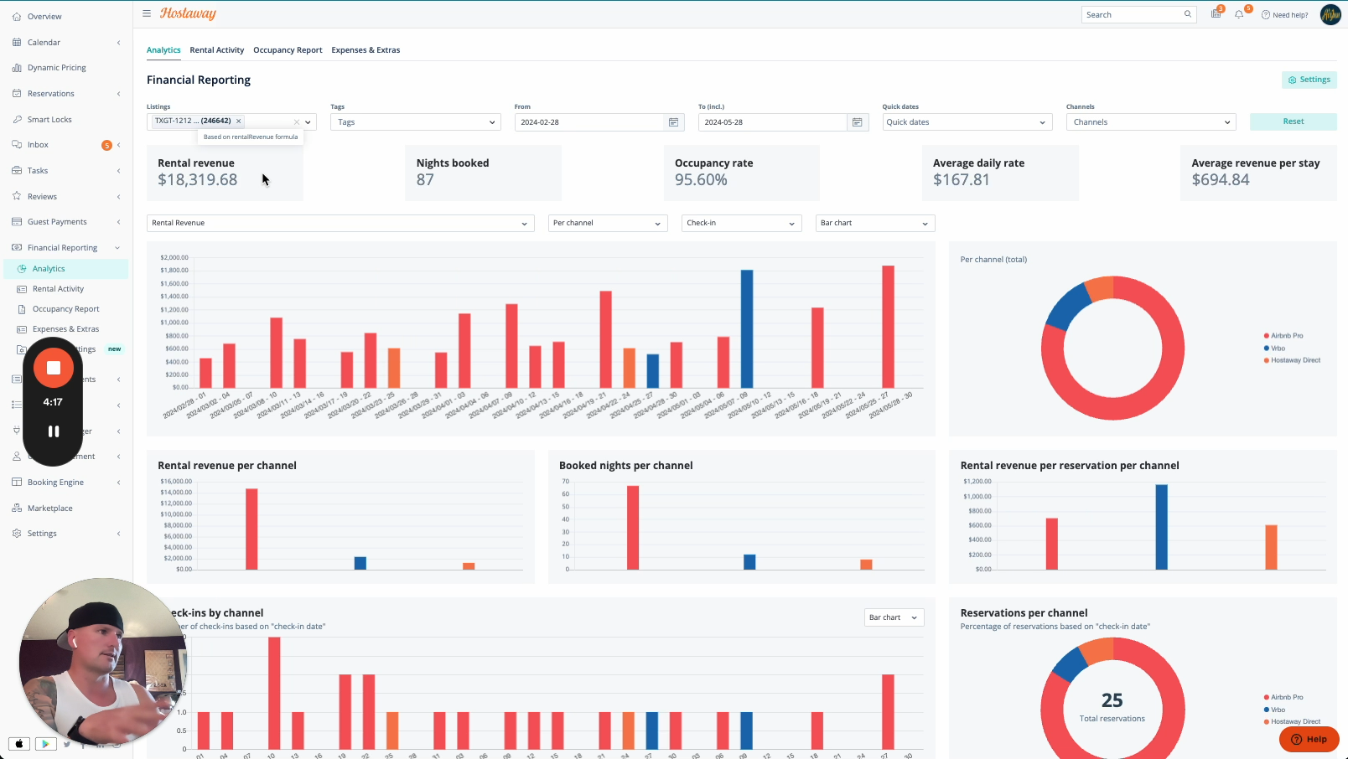
Task: Click the user profile avatar
Action: pos(1330,14)
